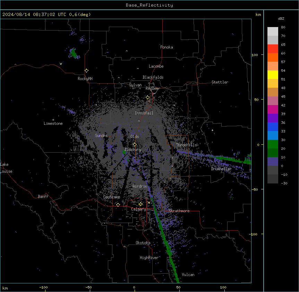
Task: Click the yellow diamond marker below RedDeer
Action: pos(148,97)
